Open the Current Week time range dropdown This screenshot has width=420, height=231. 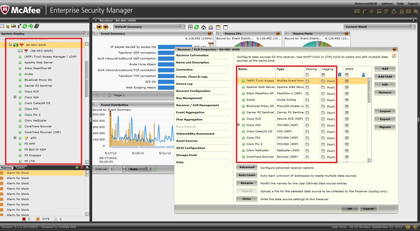[379, 27]
